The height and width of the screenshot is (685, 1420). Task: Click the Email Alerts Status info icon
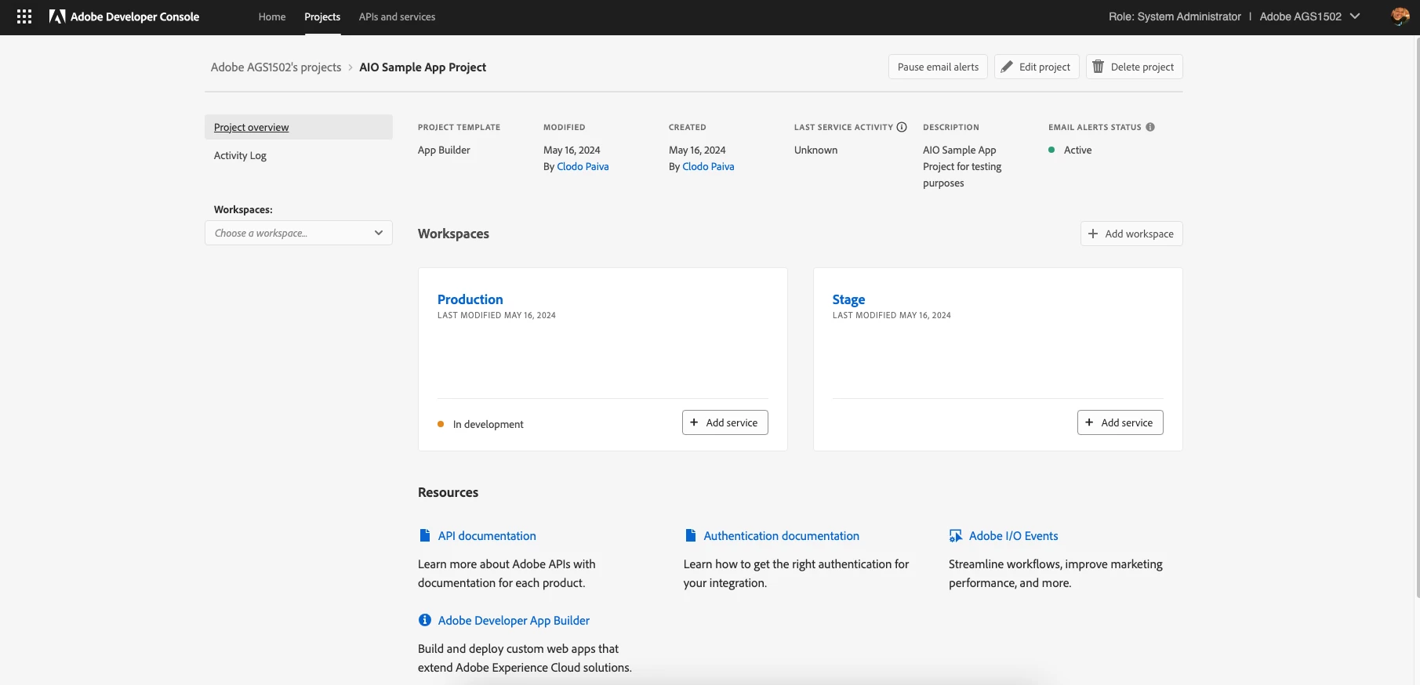click(1150, 127)
